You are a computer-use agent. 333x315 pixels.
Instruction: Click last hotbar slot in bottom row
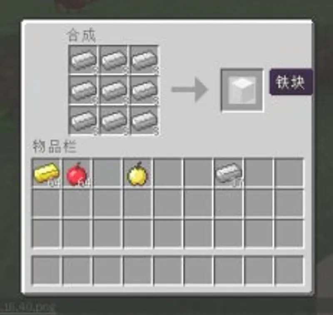289,270
